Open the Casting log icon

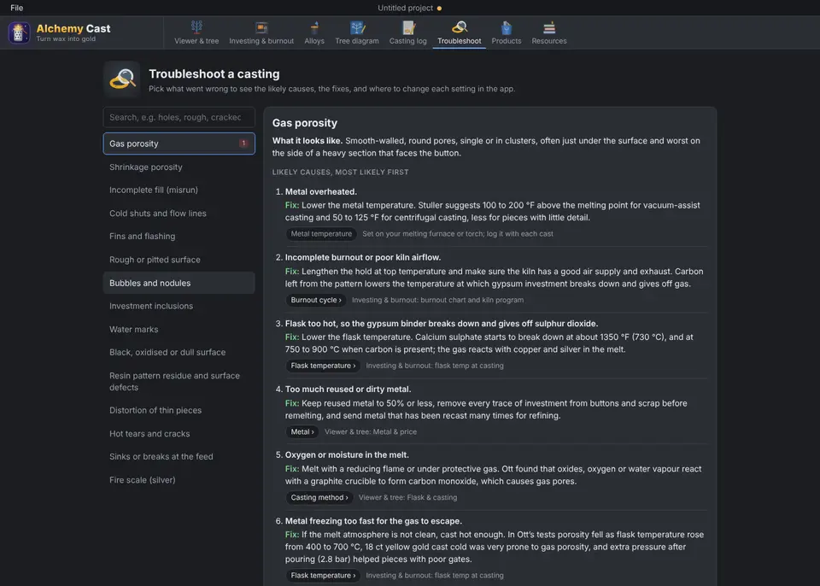(408, 26)
